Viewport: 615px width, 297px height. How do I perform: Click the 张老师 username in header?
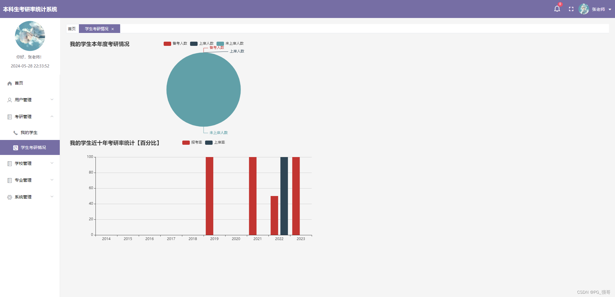(598, 9)
